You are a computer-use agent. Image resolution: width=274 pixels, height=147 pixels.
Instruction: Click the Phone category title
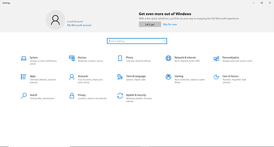[x=130, y=57]
